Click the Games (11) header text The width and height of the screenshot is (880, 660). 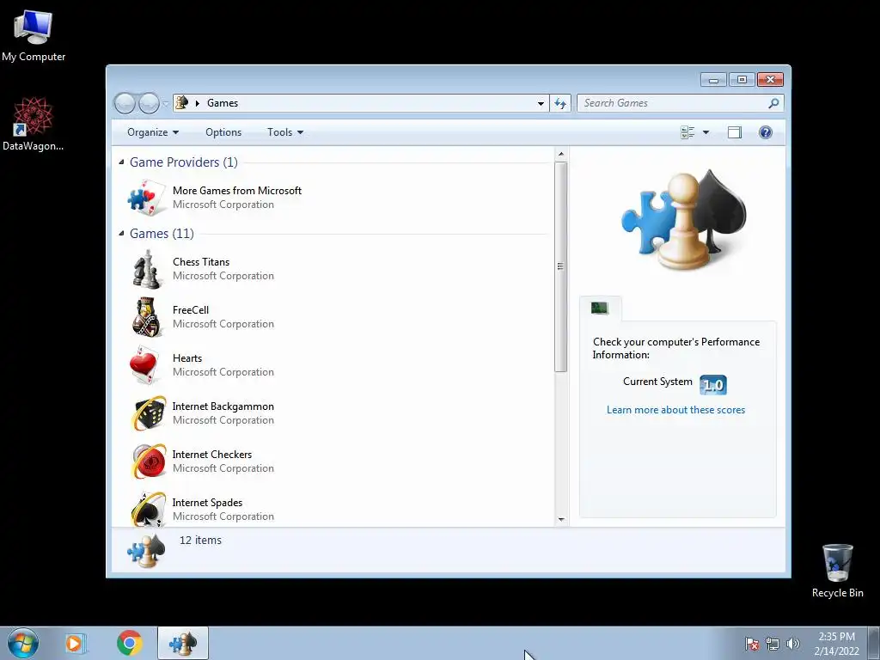[162, 234]
